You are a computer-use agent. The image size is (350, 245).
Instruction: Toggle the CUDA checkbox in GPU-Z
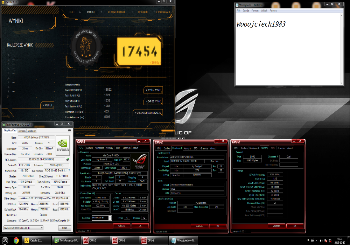pos(31,220)
